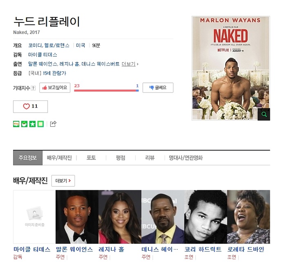This screenshot has width=282, height=270.
Task: Open director 마이클 티데스 link in info
Action: pyautogui.click(x=43, y=54)
